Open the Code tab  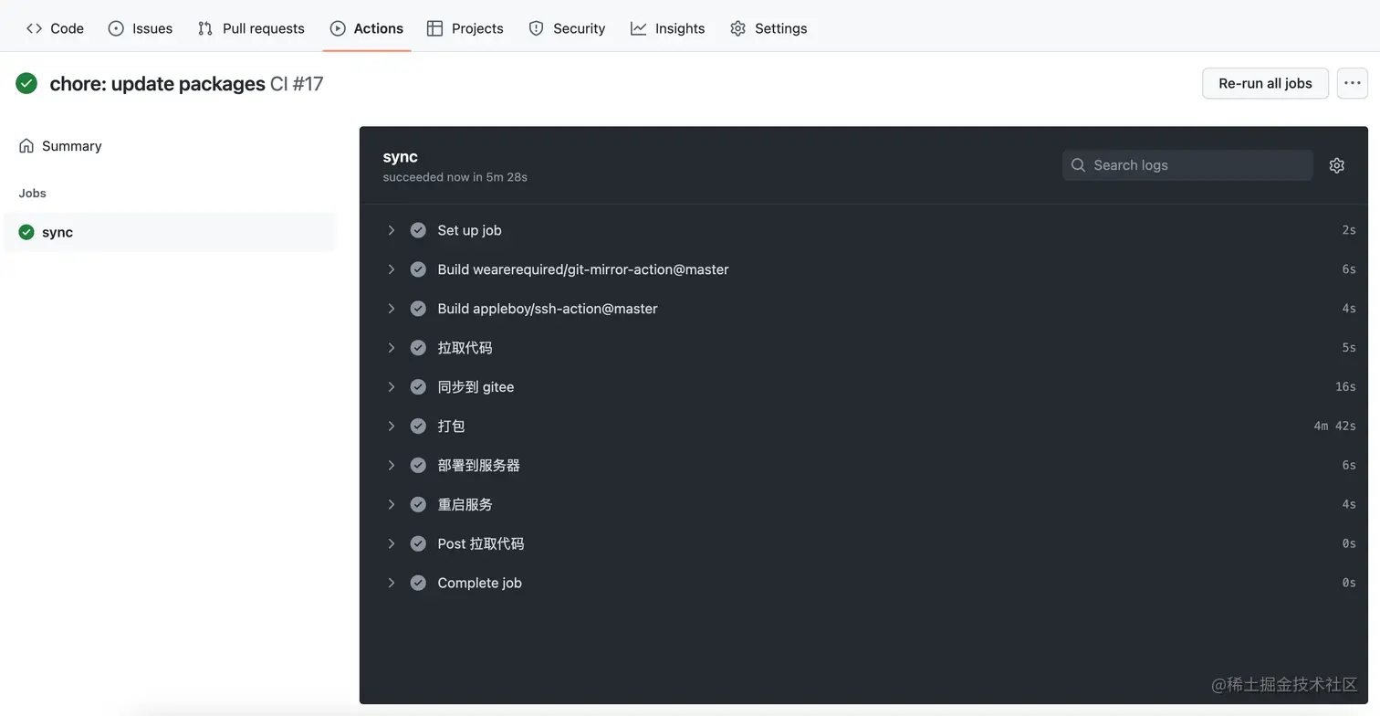(55, 28)
